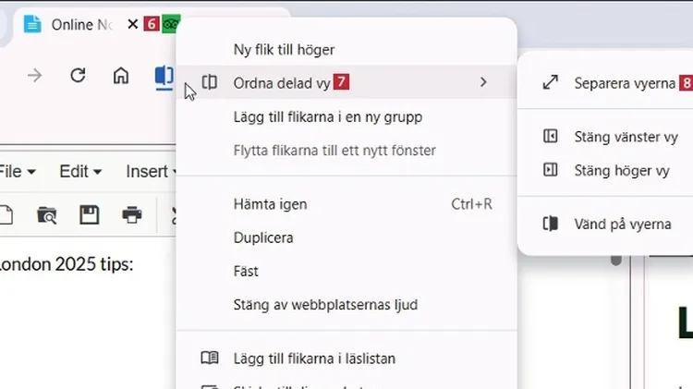The width and height of the screenshot is (693, 389).
Task: Click the print icon in editor toolbar
Action: click(x=132, y=215)
